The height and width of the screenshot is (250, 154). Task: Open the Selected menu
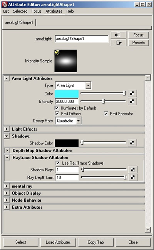(x=20, y=11)
